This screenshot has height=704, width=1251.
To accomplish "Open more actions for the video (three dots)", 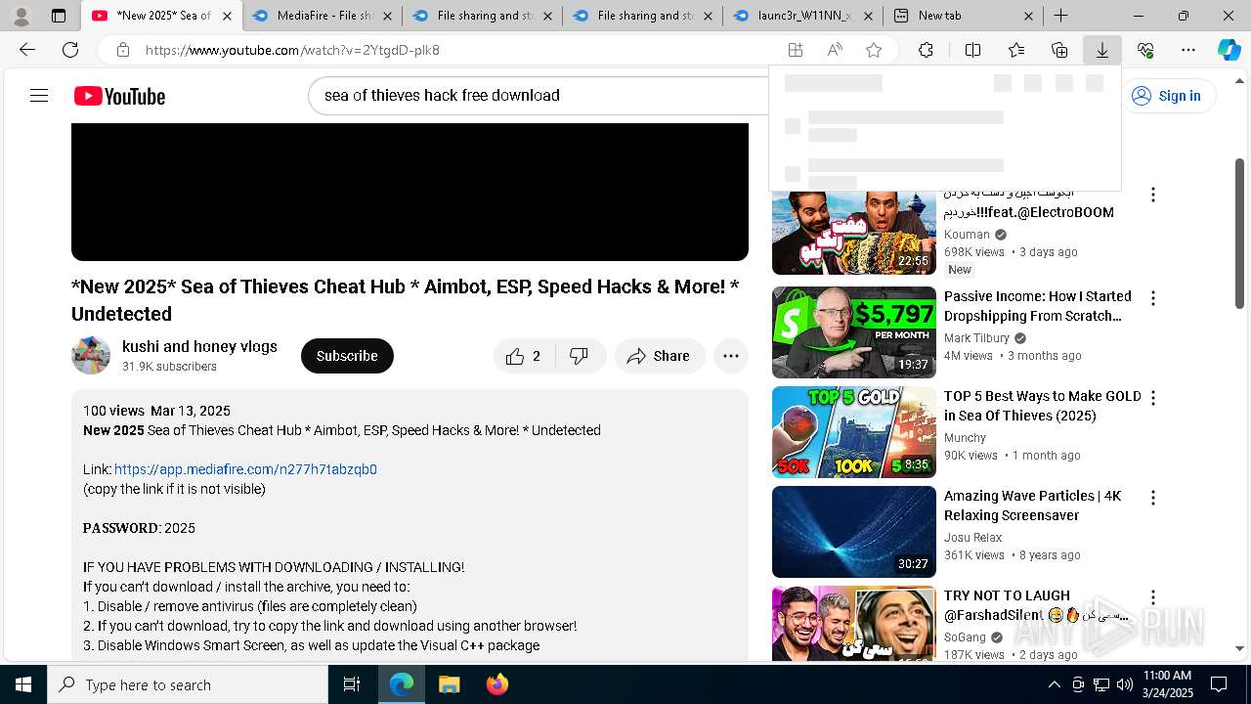I will click(x=731, y=356).
